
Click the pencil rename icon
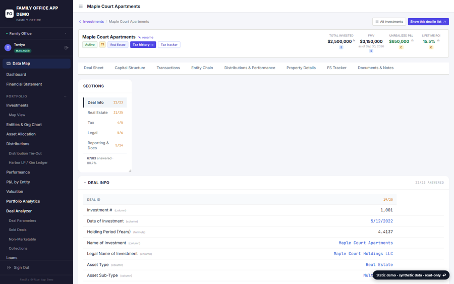tap(140, 37)
